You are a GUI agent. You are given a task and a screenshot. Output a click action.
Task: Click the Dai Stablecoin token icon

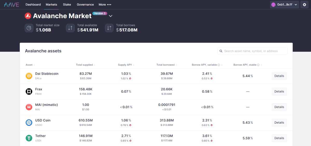pos(29,76)
